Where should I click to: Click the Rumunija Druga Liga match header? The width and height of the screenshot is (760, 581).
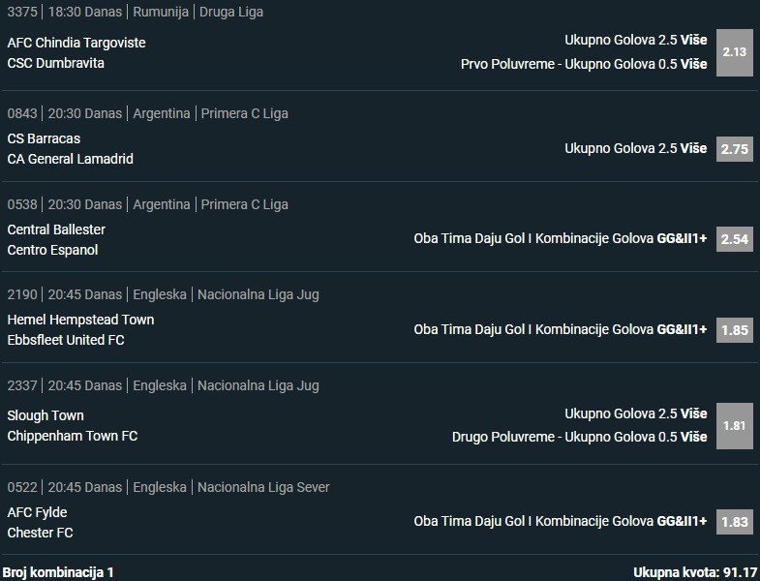coord(135,12)
